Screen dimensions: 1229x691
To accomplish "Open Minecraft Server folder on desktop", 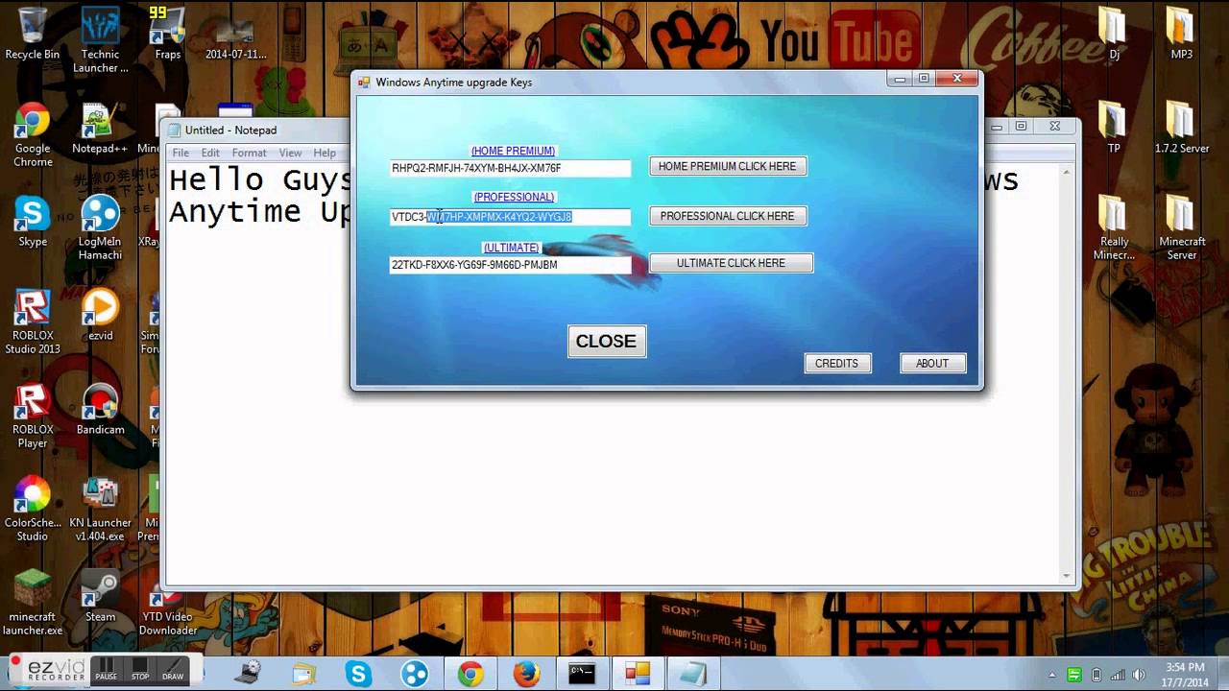I will tap(1182, 228).
